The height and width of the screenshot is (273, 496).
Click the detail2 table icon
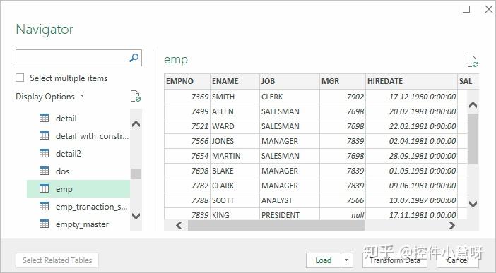tap(44, 153)
